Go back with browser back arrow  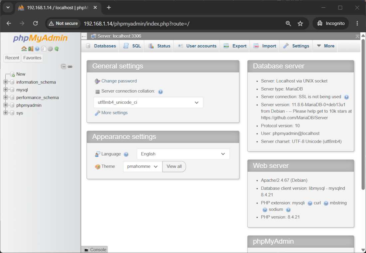(x=9, y=23)
